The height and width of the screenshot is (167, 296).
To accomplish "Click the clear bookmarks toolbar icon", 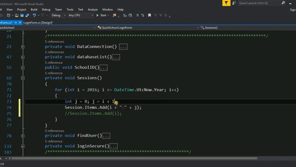I will point(166,15).
